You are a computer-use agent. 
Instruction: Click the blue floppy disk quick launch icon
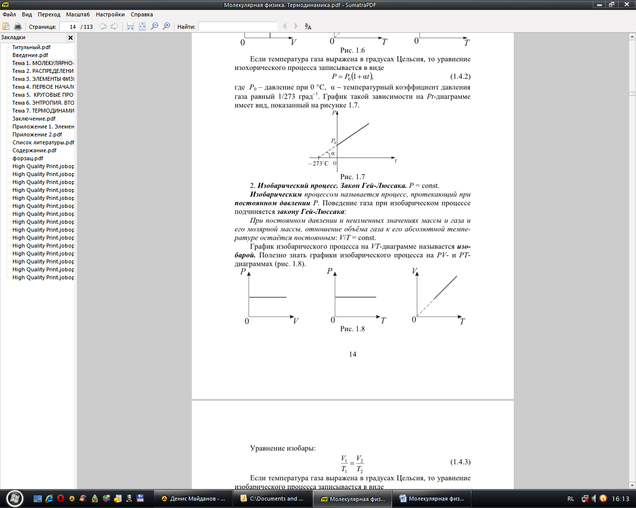tap(140, 499)
